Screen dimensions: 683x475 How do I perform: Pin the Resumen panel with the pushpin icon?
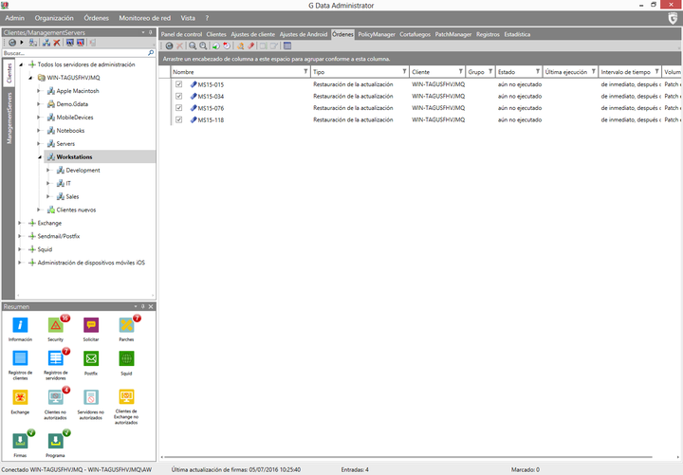pos(143,306)
